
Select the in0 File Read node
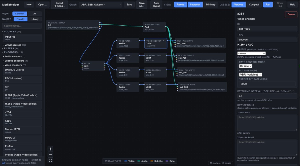pyautogui.click(x=73, y=25)
